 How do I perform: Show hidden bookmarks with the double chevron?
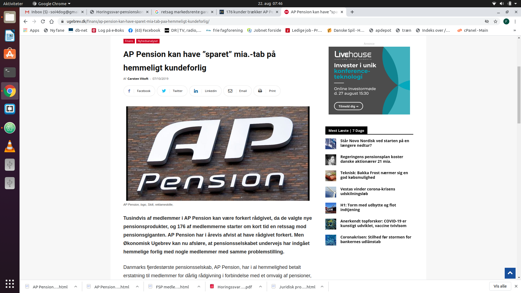point(514,30)
